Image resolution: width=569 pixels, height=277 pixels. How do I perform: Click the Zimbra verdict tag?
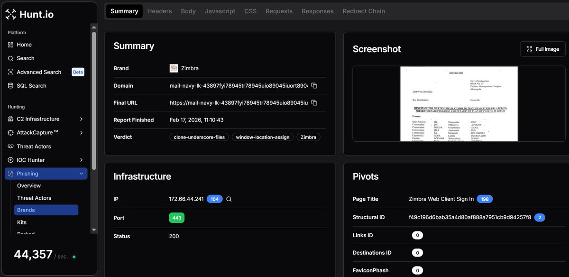coord(309,137)
